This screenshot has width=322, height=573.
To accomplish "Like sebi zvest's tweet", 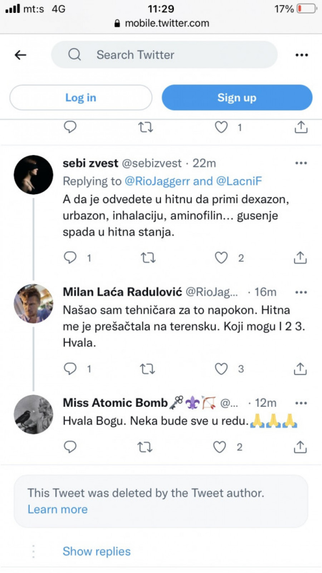I will pos(221,257).
